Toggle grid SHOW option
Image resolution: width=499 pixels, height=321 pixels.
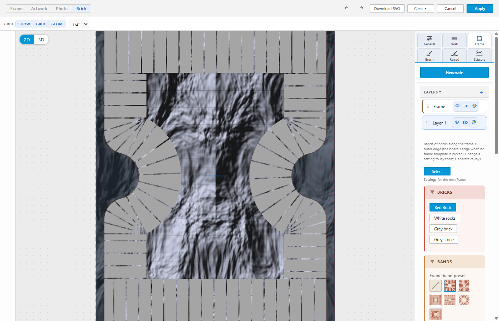click(24, 24)
